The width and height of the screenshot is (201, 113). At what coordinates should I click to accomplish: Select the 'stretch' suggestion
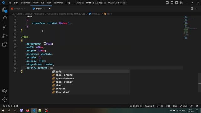pyautogui.click(x=90, y=89)
